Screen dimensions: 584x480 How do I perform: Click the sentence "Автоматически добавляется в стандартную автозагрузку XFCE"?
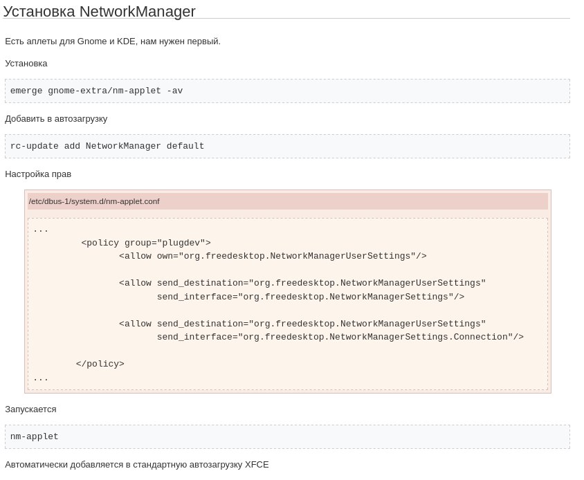tap(137, 465)
